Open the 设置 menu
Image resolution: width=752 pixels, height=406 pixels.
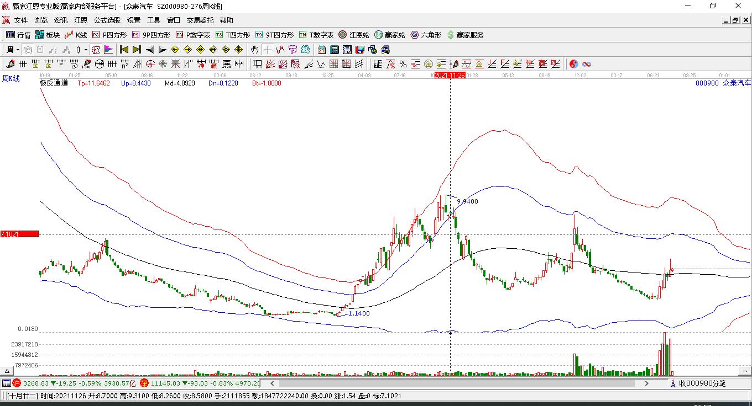coord(134,20)
